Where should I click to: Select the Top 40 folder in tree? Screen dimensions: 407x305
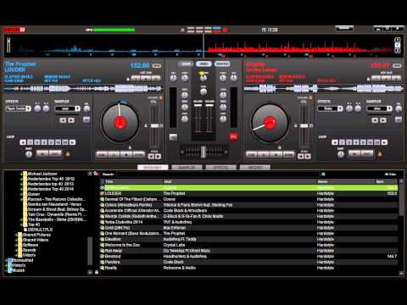click(34, 225)
